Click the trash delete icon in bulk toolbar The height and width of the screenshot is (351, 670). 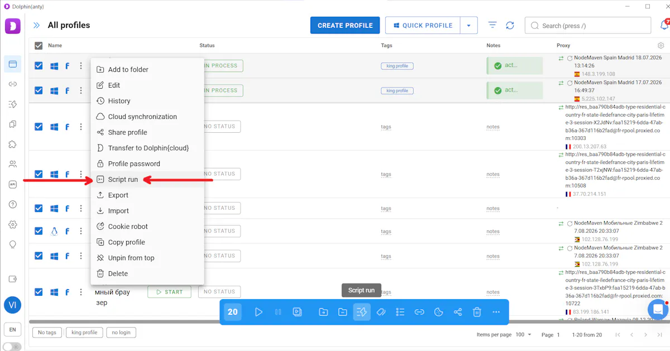click(x=477, y=312)
